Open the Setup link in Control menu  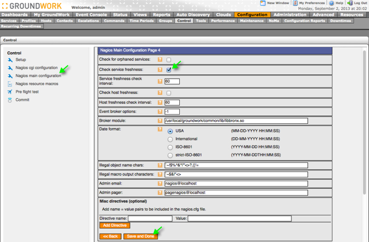pos(21,60)
